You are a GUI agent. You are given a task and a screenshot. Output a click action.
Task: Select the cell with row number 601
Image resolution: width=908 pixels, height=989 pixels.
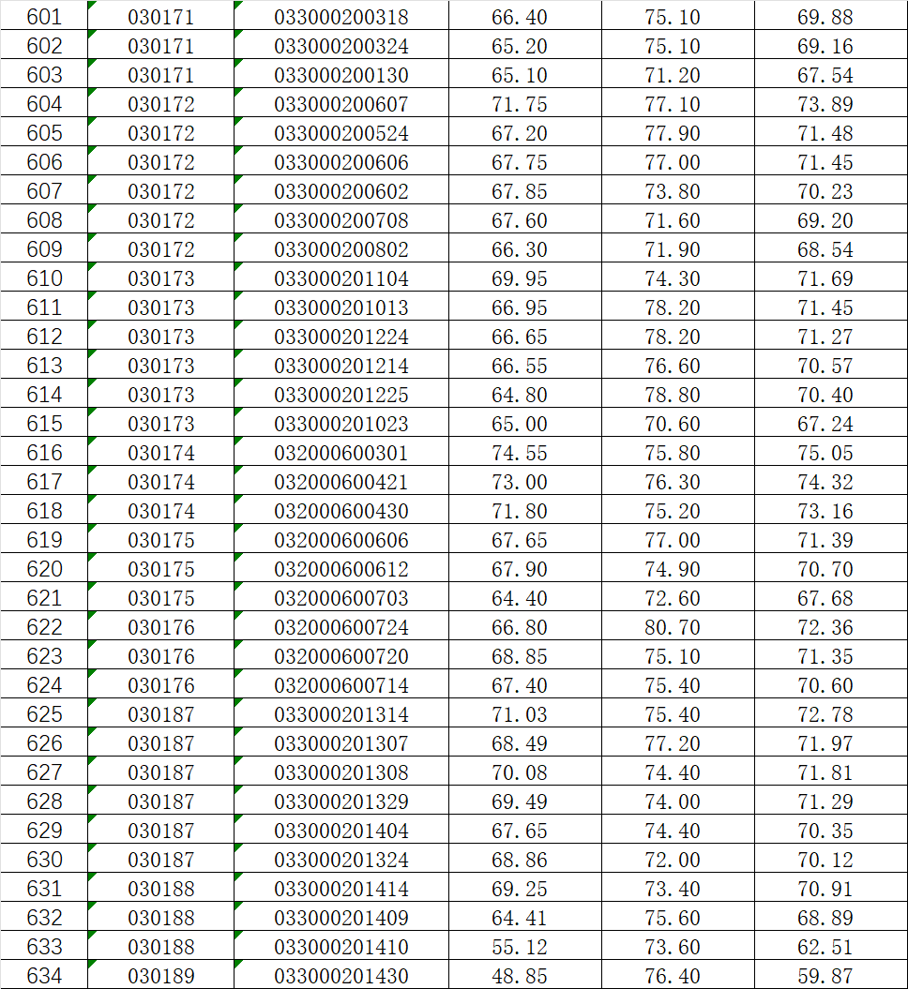[x=44, y=17]
